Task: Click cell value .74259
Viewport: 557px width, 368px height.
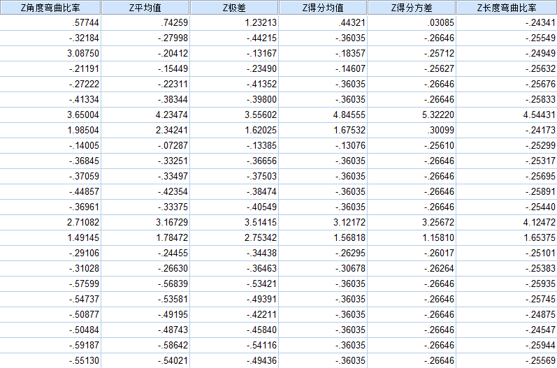Action: click(174, 23)
